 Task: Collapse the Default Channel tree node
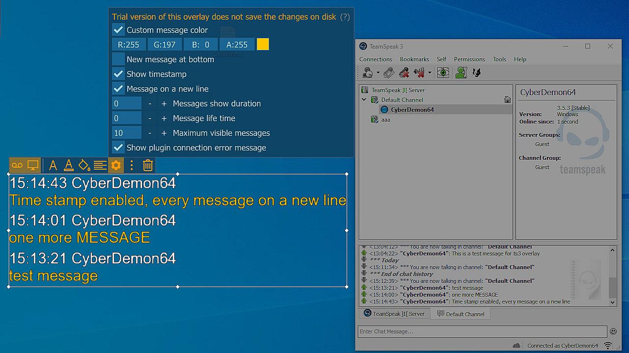tap(364, 100)
